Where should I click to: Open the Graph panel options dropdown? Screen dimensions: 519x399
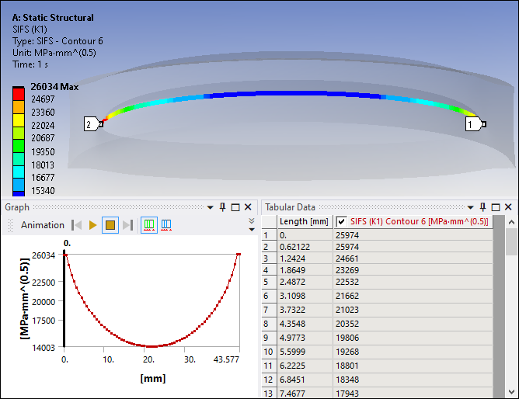click(211, 207)
